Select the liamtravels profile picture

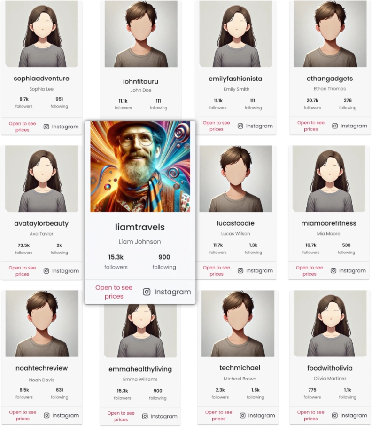[140, 166]
